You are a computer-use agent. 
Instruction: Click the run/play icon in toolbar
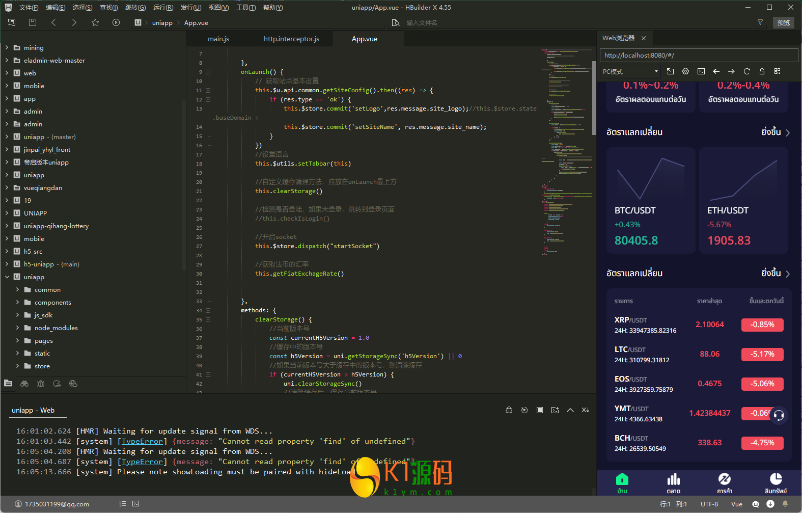(116, 22)
